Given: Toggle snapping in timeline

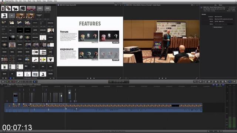Looking at the screenshot, I should (223, 85).
